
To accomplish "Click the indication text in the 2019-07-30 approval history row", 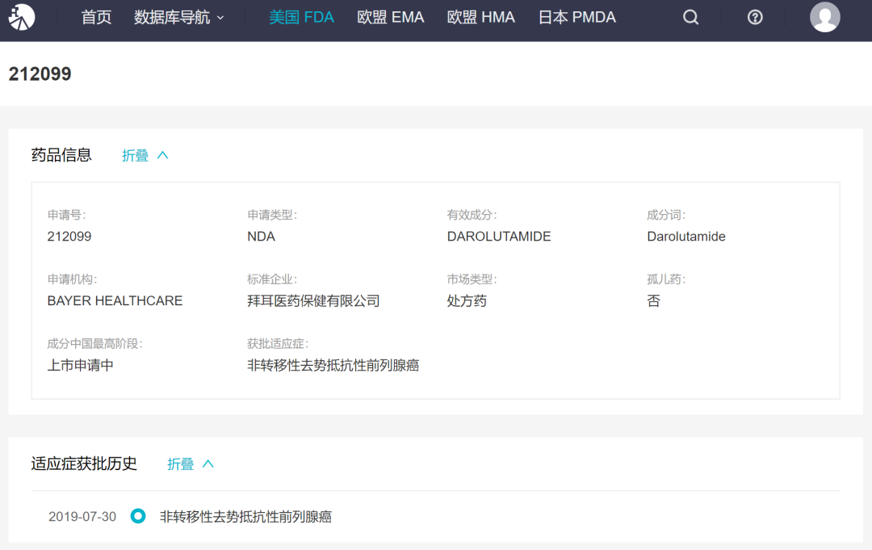I will (245, 517).
